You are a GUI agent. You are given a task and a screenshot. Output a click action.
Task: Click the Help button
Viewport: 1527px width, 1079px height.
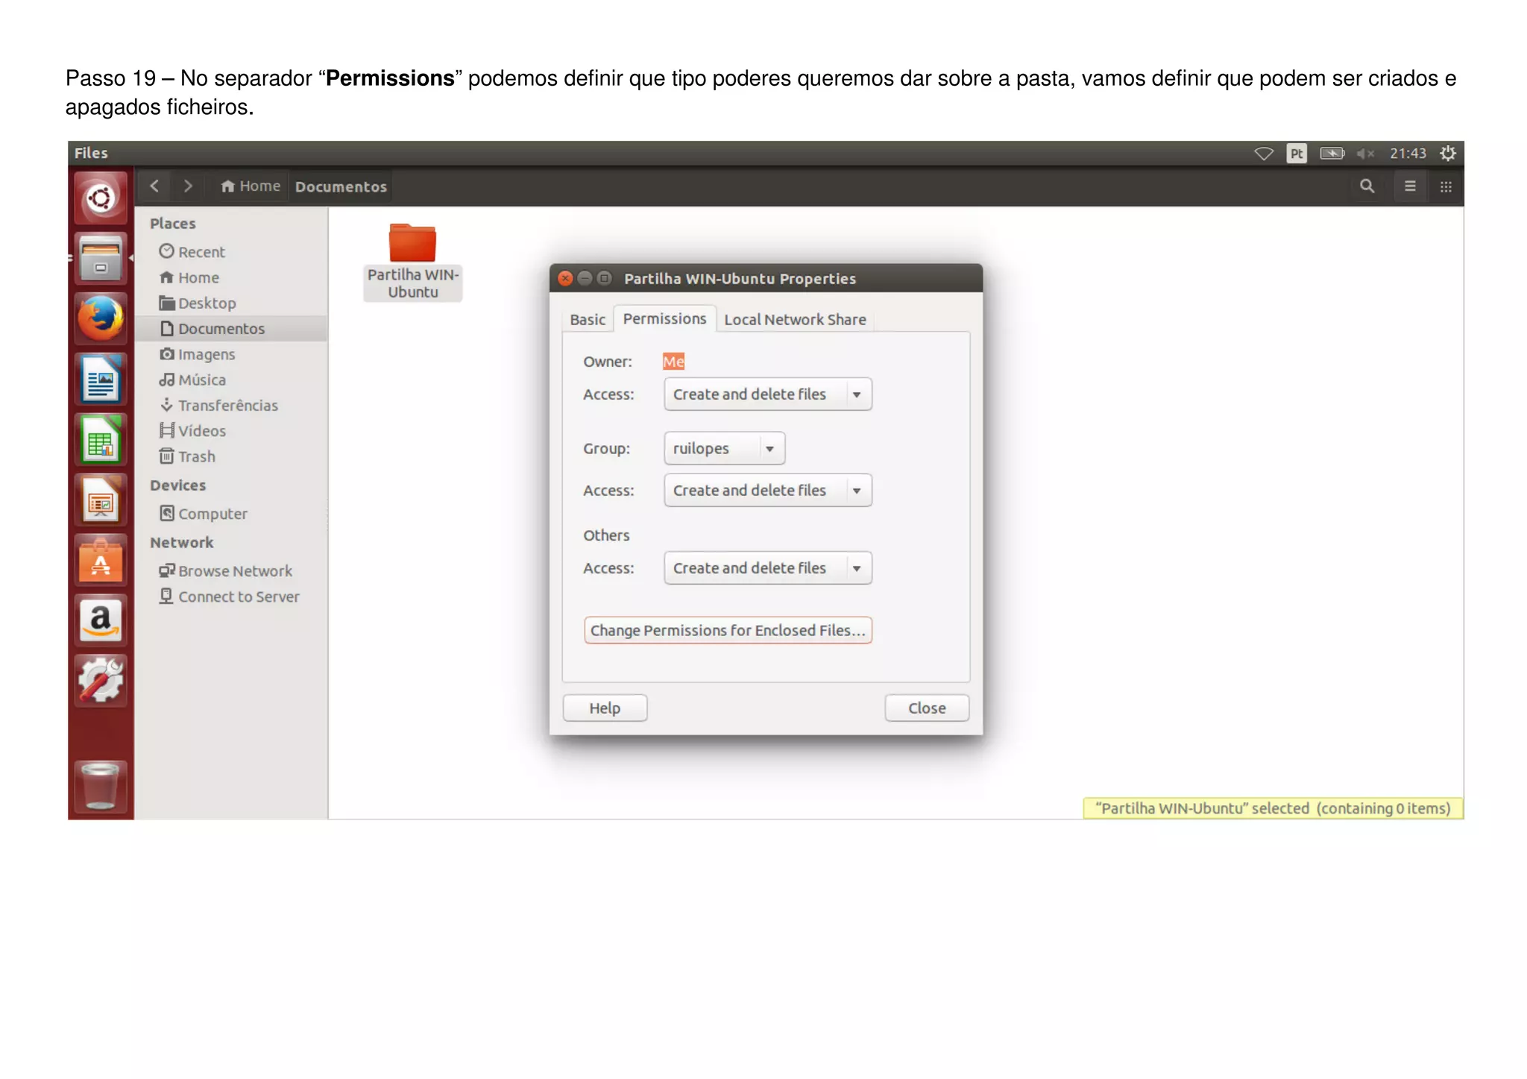coord(605,708)
